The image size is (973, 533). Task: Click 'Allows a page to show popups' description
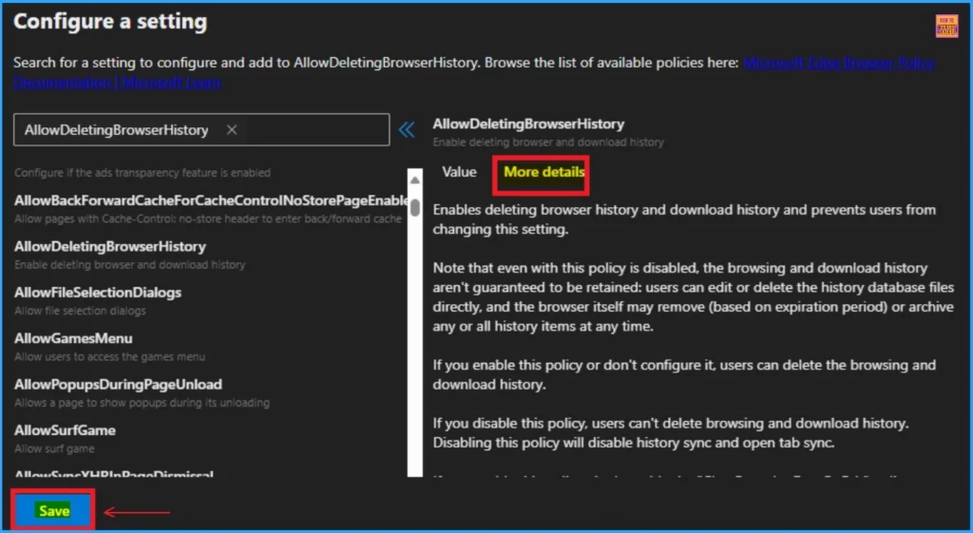tap(142, 403)
